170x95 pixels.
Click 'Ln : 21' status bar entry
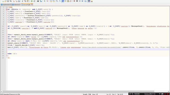tap(109, 94)
